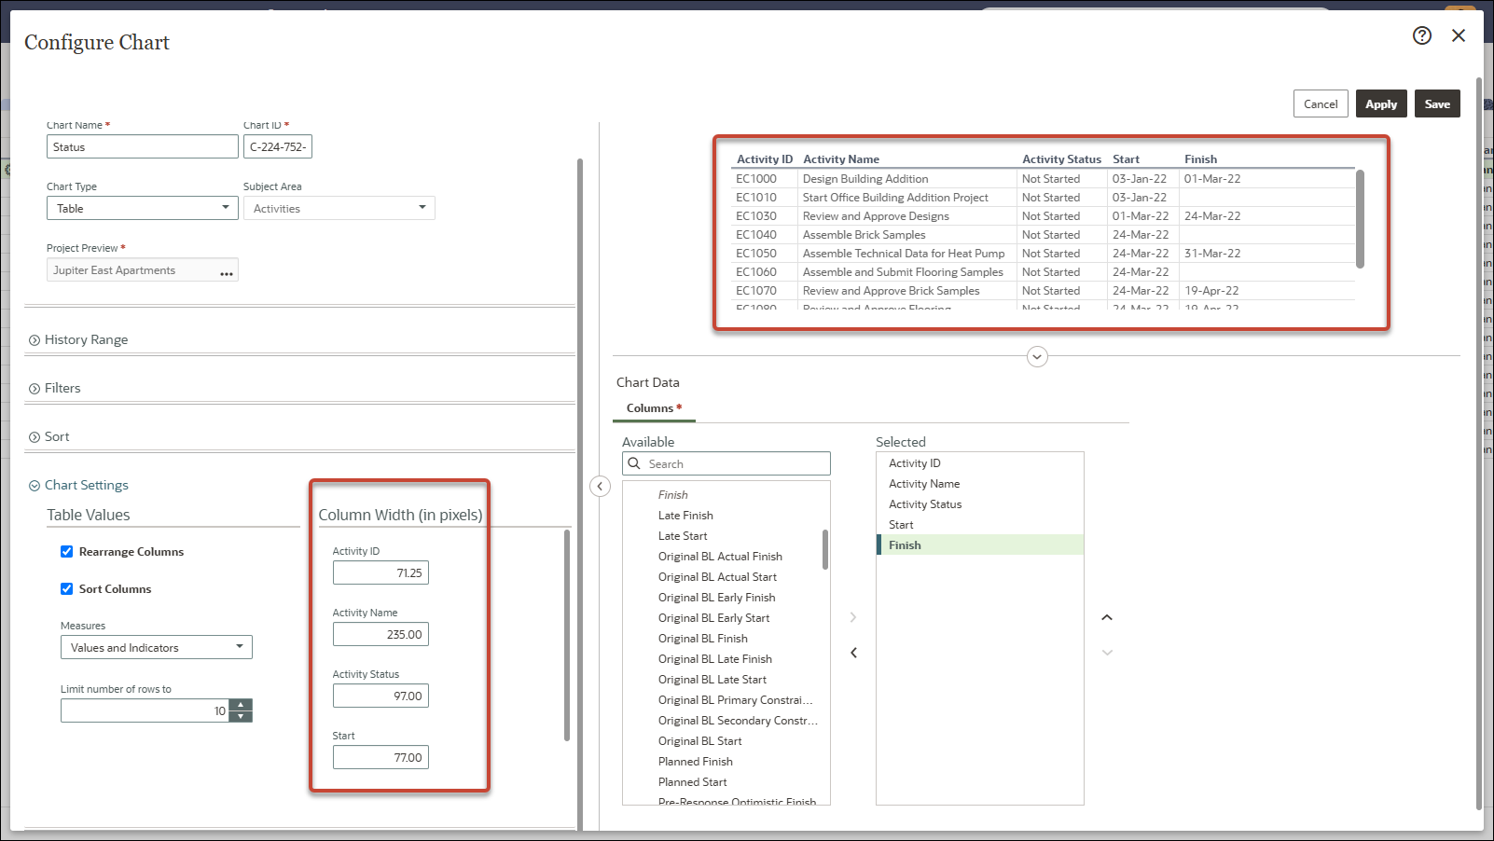Image resolution: width=1494 pixels, height=841 pixels.
Task: Click the Finish column header in preview
Action: point(1200,159)
